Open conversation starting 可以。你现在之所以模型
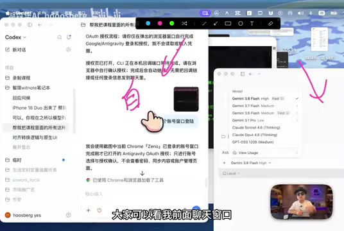This screenshot has height=231, width=344. tap(40, 118)
